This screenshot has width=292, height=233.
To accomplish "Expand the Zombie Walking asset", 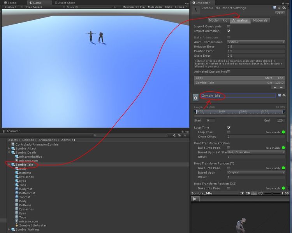I will coord(9,230).
